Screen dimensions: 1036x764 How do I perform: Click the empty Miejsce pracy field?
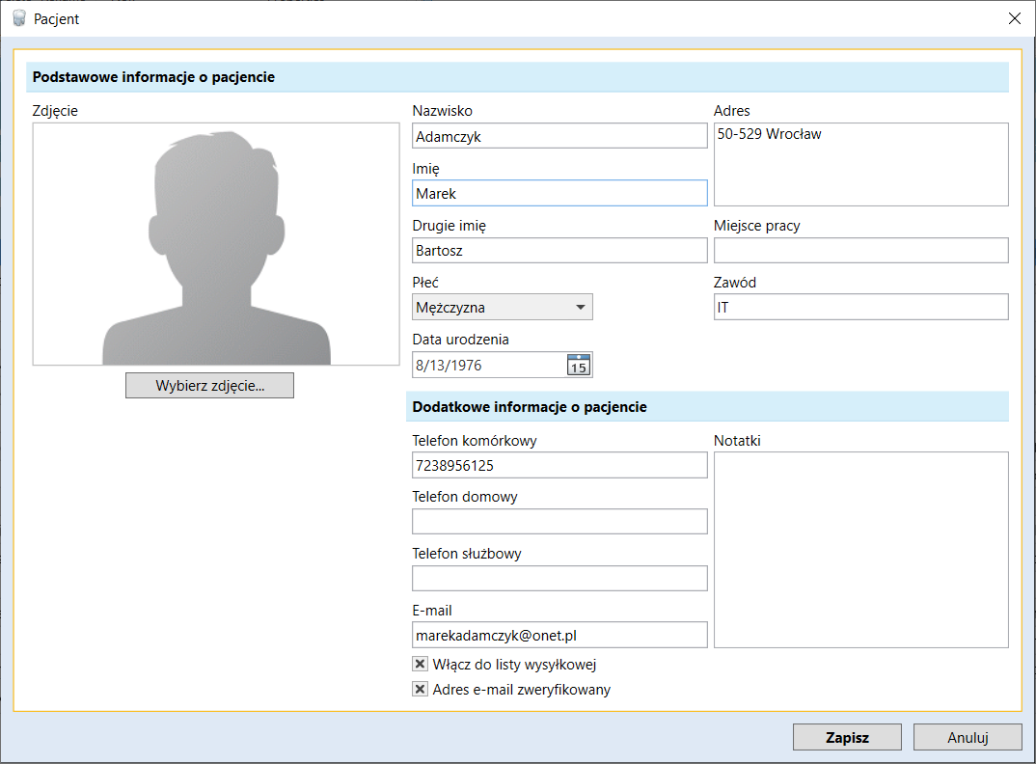860,251
